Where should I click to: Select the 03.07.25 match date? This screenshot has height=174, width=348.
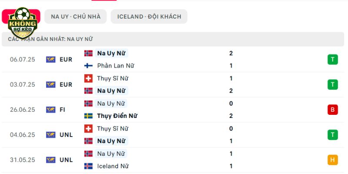pos(23,84)
